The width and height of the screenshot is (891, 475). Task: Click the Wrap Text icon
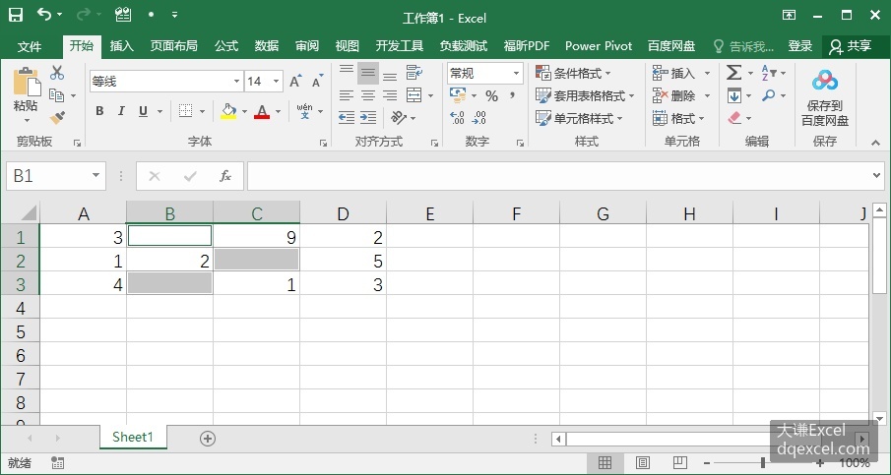(x=414, y=72)
